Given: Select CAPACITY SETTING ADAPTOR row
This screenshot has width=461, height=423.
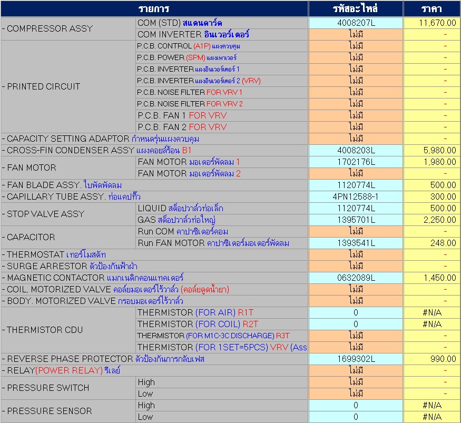Looking at the screenshot, I should [x=154, y=139].
